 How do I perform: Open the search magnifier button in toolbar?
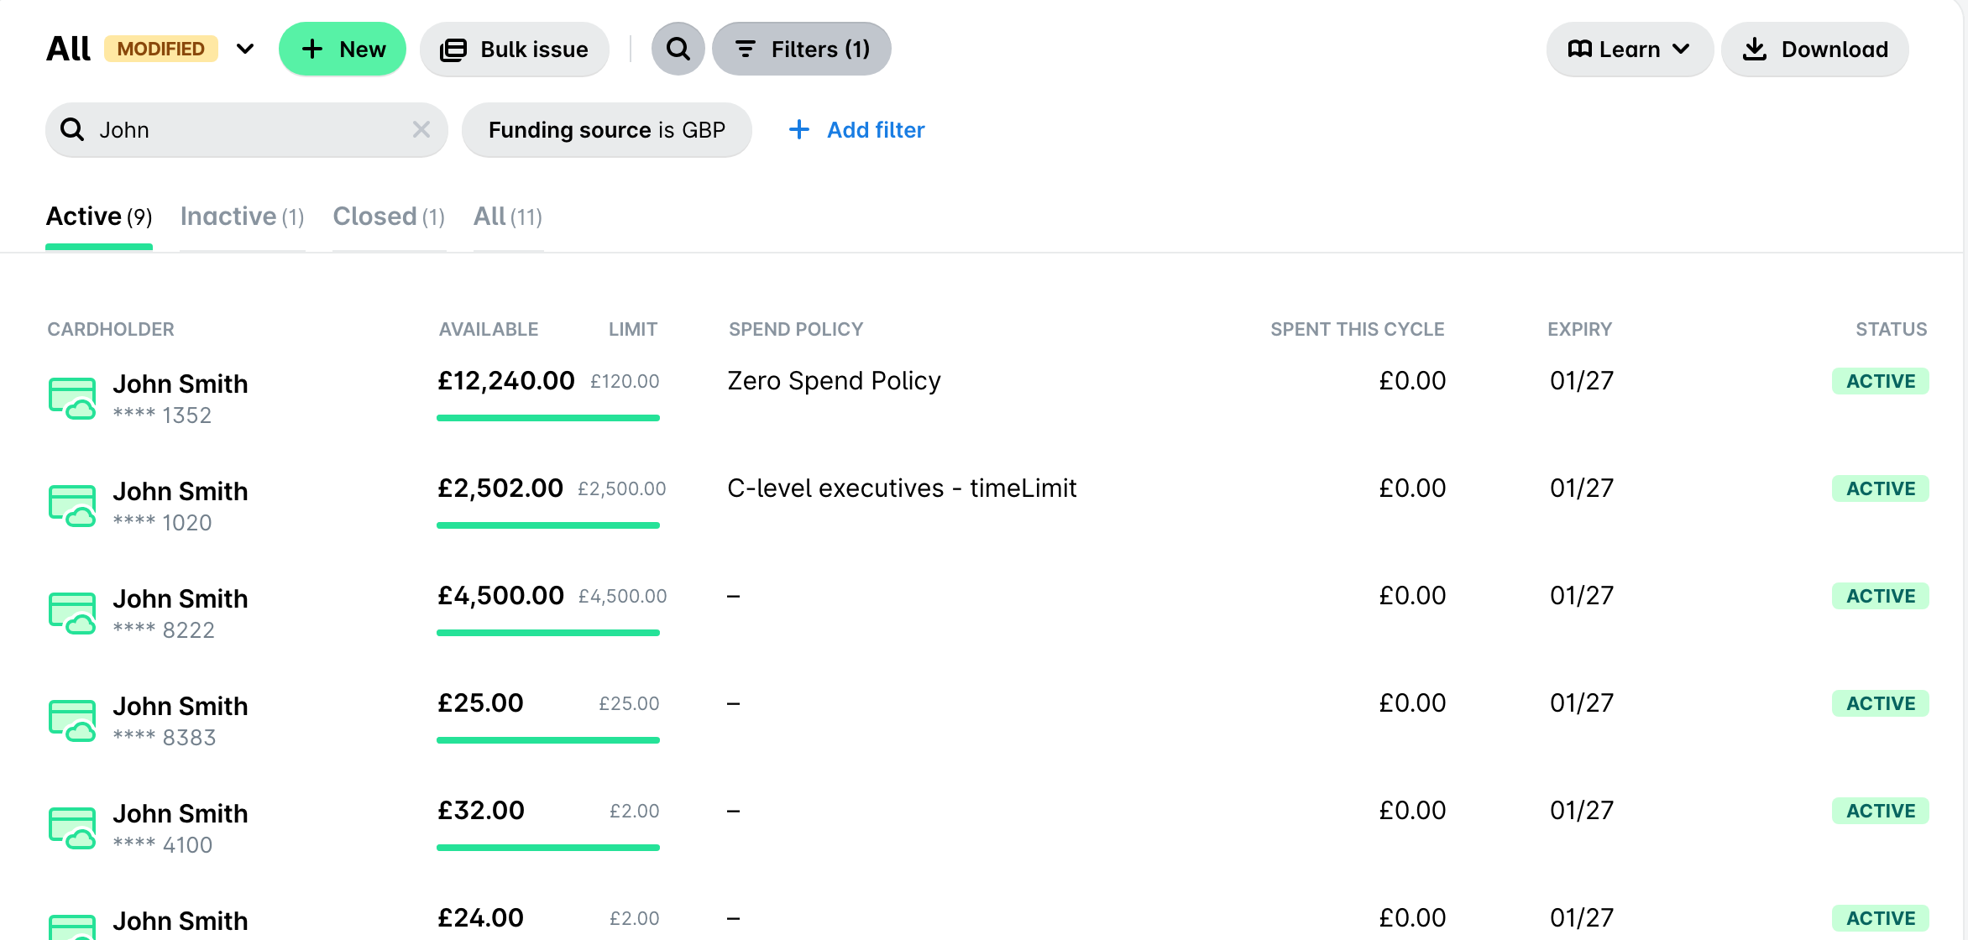(678, 50)
